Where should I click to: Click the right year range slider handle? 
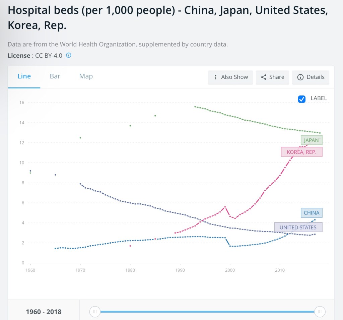click(320, 312)
